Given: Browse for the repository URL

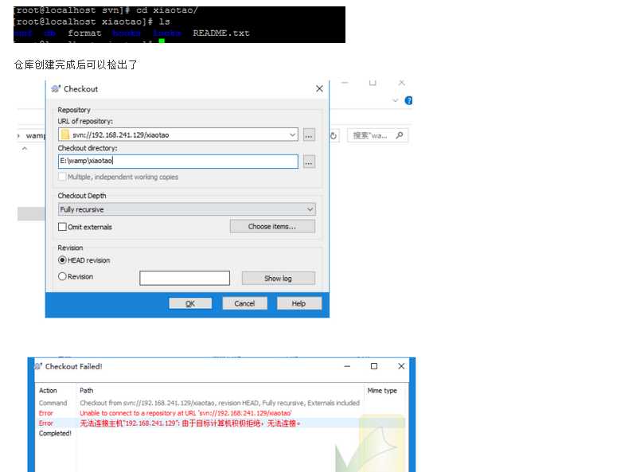Looking at the screenshot, I should coord(309,135).
